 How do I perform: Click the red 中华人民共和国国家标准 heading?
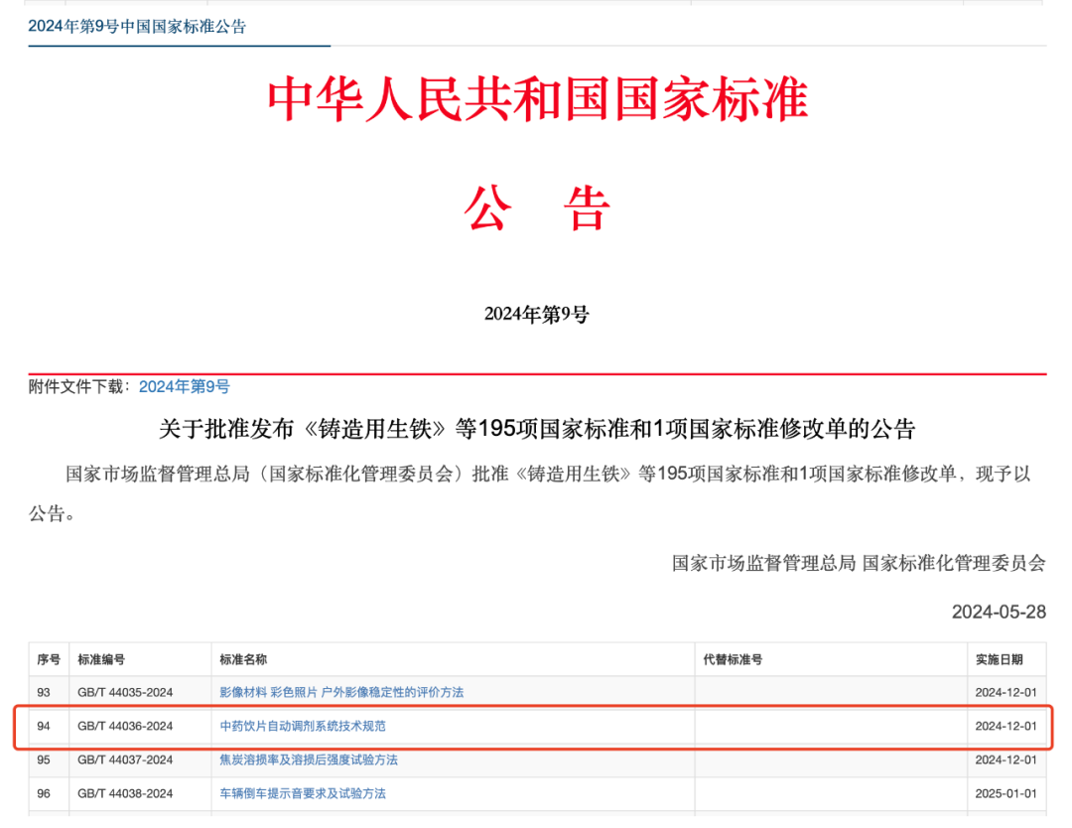tap(537, 100)
